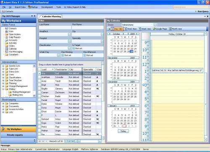Select the Gerhard Wenz row

70,119
